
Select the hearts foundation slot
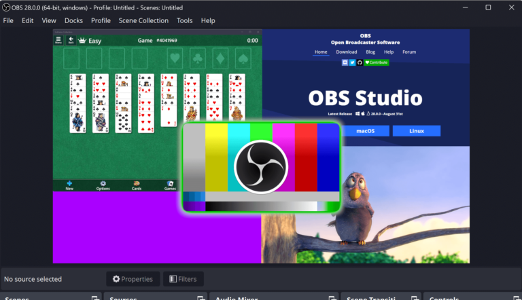click(x=175, y=58)
